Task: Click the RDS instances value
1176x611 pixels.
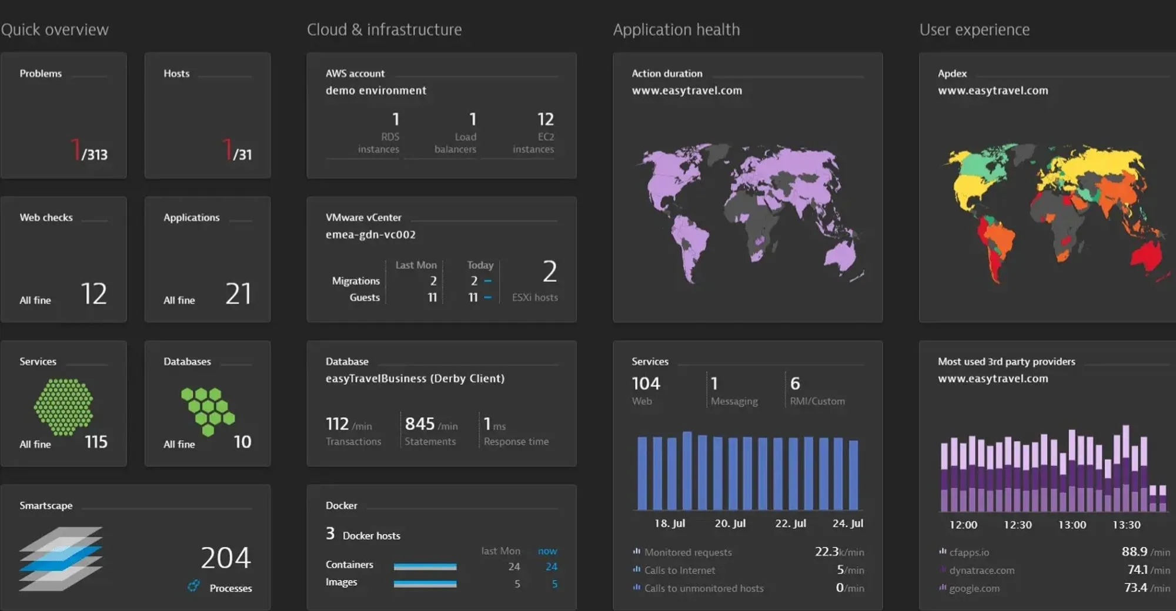Action: pyautogui.click(x=396, y=119)
